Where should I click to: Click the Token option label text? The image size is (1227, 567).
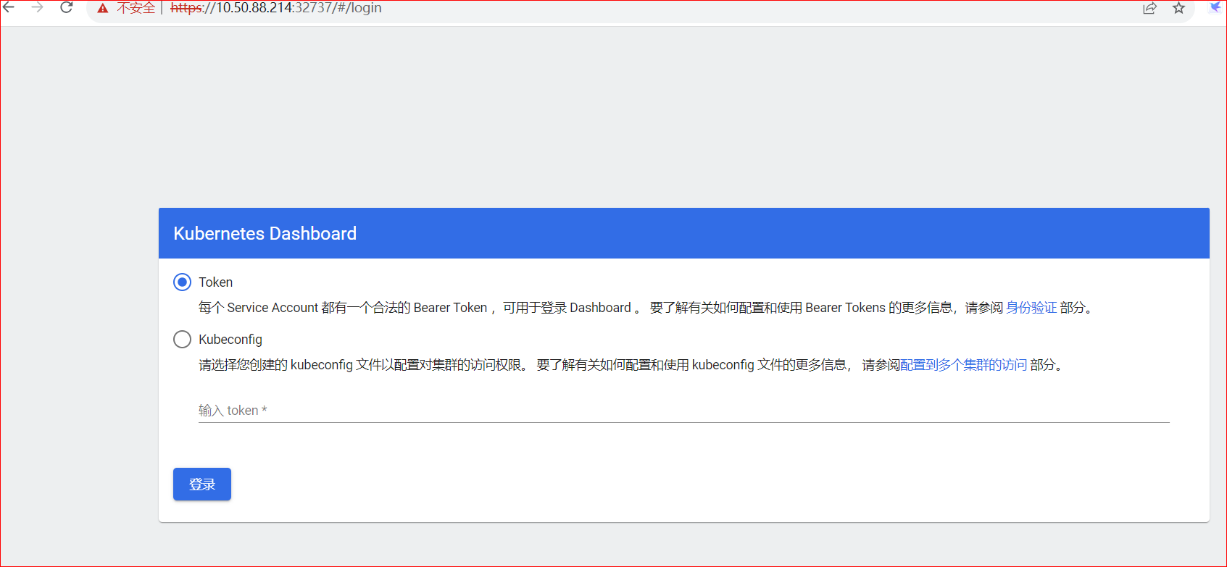[216, 282]
